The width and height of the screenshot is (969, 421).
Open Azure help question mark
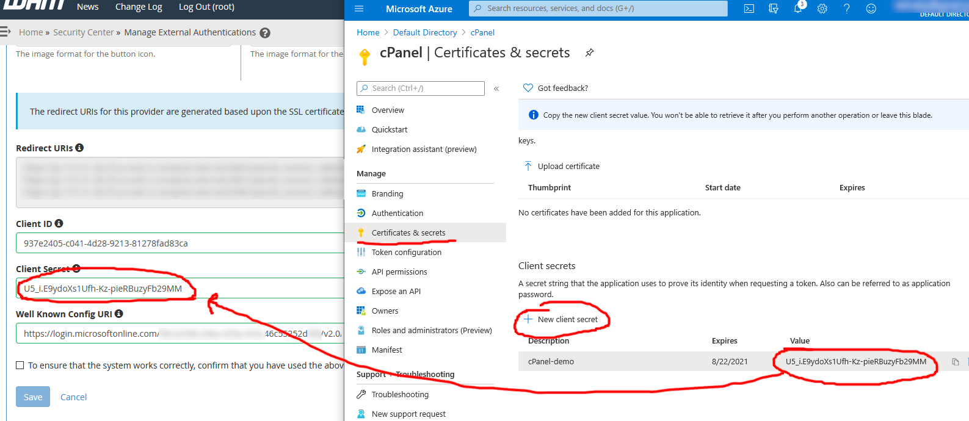pos(847,9)
